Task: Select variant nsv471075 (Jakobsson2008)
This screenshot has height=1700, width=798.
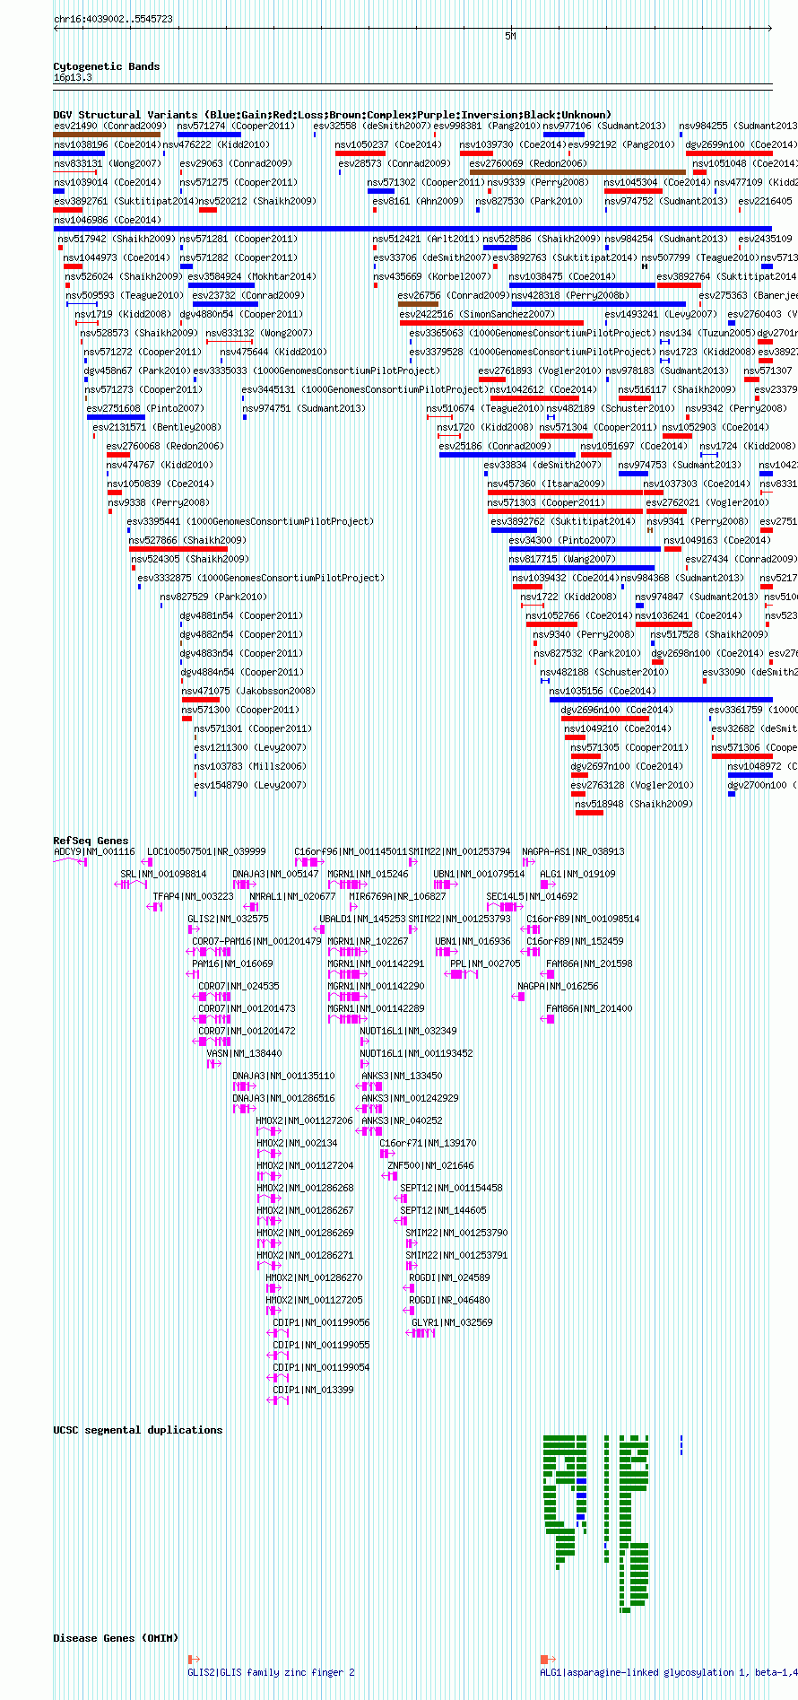Action: tap(248, 691)
